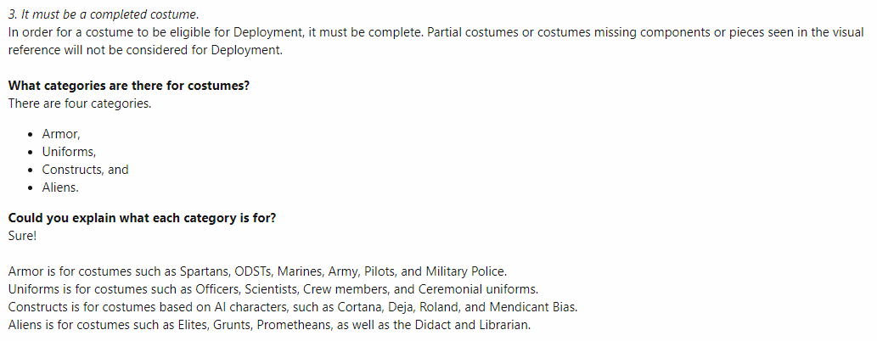Click the word "Spartans" in the Armor description
This screenshot has width=877, height=341.
click(205, 271)
